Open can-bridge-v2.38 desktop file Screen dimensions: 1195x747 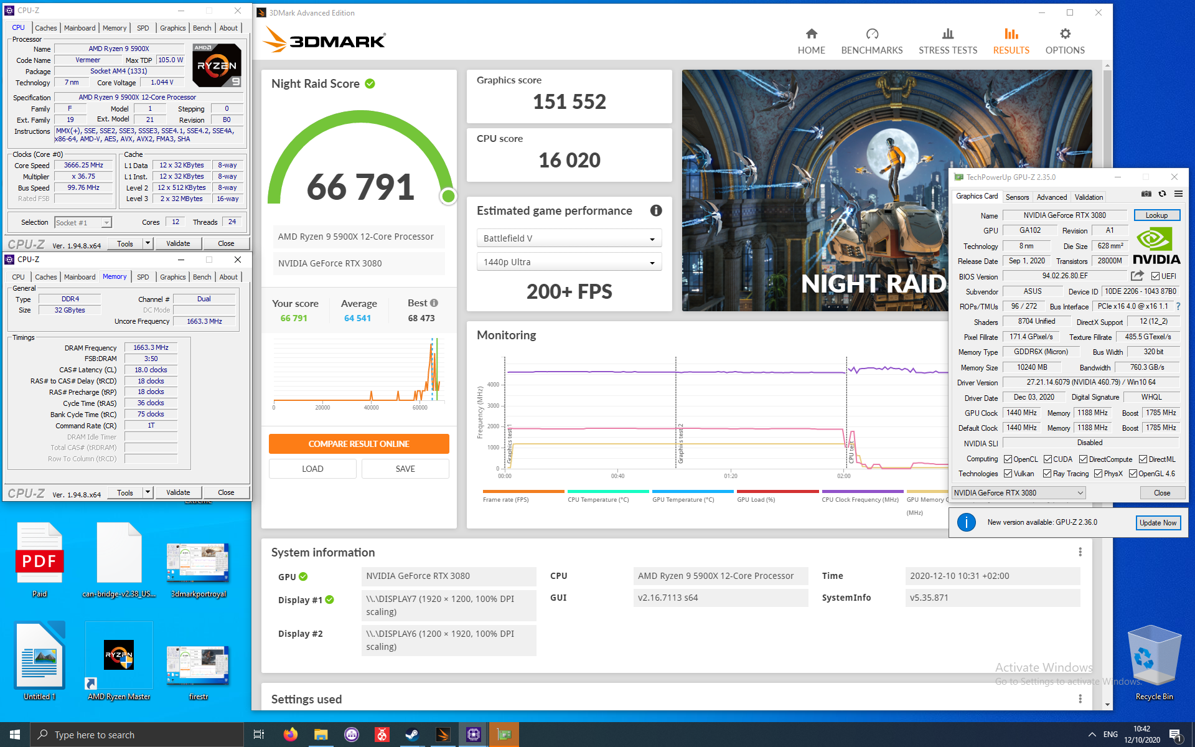119,560
